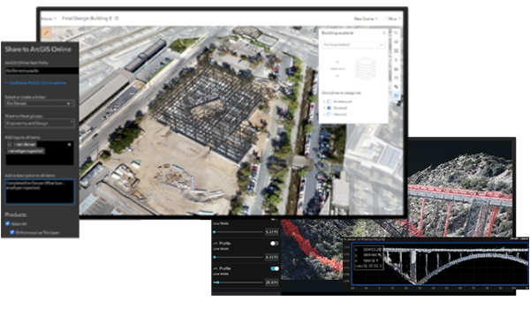Expand Additional ArcGIS Online options link
Image resolution: width=530 pixels, height=331 pixels.
(x=35, y=83)
